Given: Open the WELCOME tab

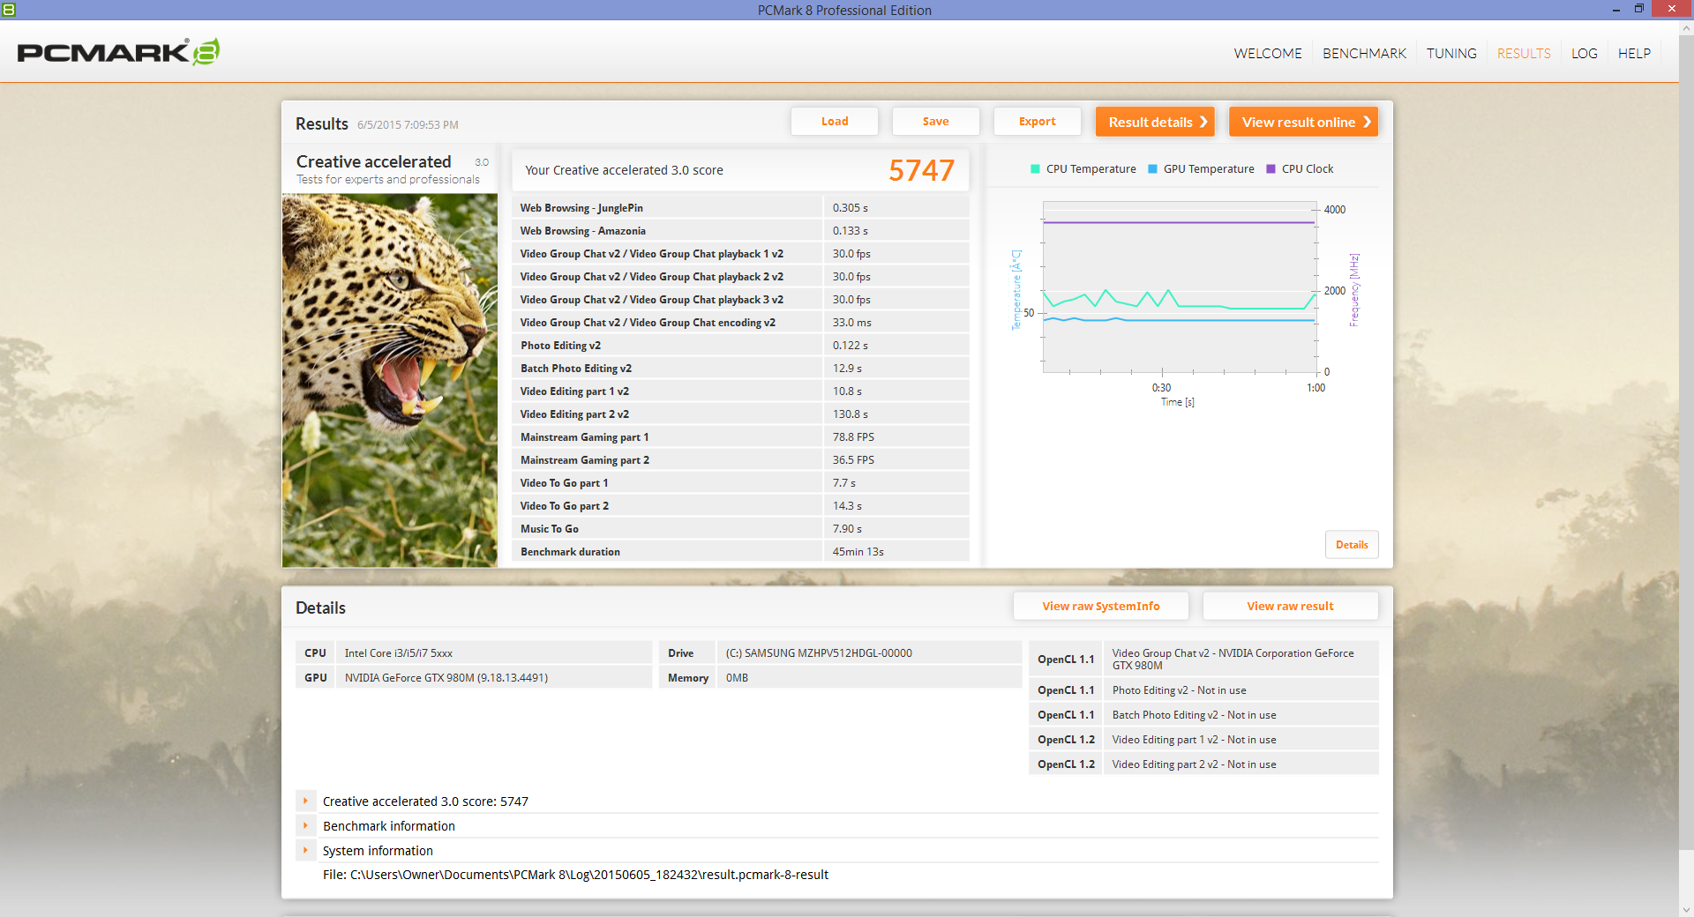Looking at the screenshot, I should 1268,53.
